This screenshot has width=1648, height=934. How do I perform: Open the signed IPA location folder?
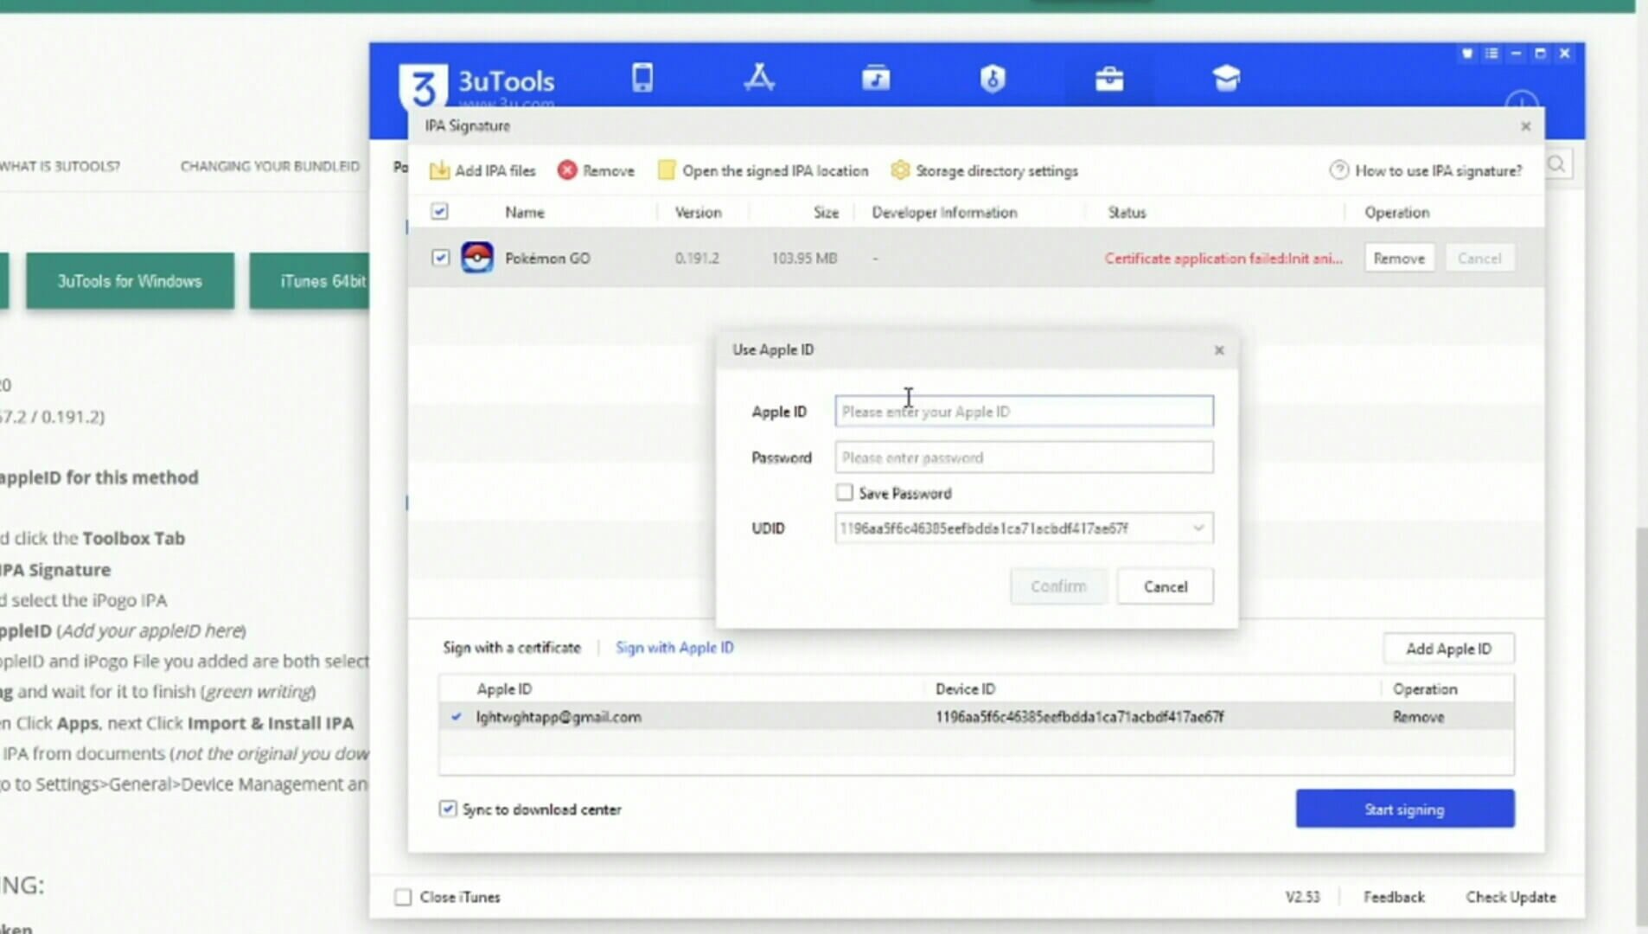coord(666,170)
